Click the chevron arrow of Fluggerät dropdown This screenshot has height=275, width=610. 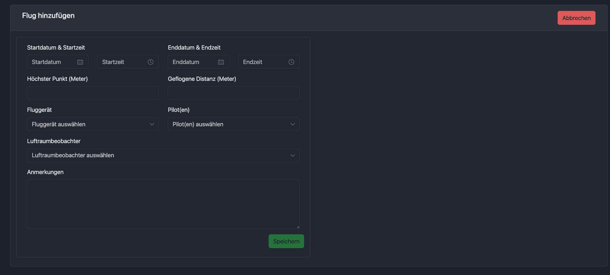tap(152, 124)
